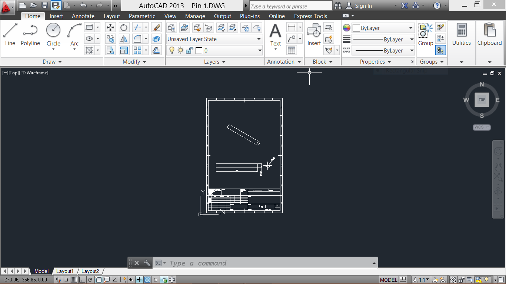The height and width of the screenshot is (284, 506).
Task: Select the Offset tool
Action: [156, 50]
